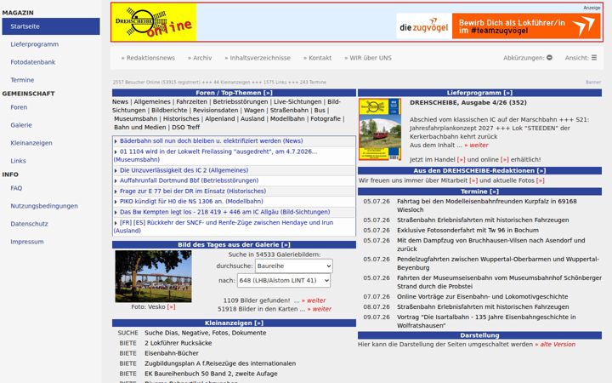This screenshot has width=612, height=383.
Task: Open the 'EK Baureihenbuch 50 Band 2' ad
Action: click(211, 374)
